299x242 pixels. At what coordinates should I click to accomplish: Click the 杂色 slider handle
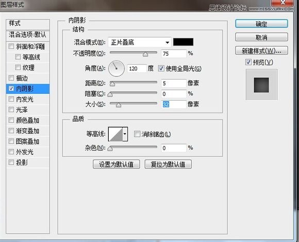click(x=110, y=149)
